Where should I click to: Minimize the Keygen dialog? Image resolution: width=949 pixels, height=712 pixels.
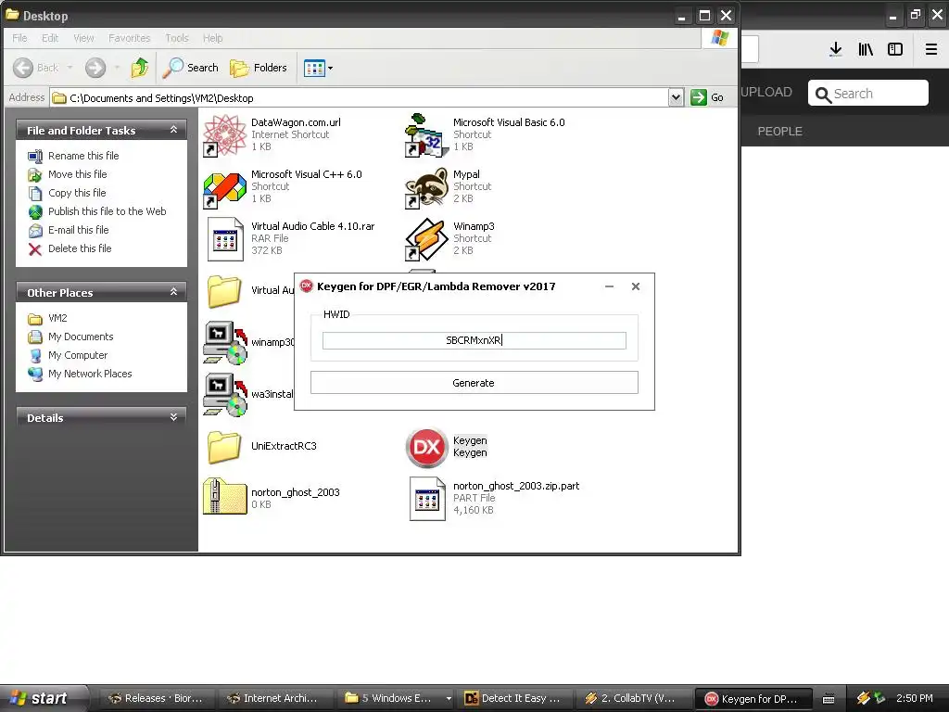tap(610, 286)
